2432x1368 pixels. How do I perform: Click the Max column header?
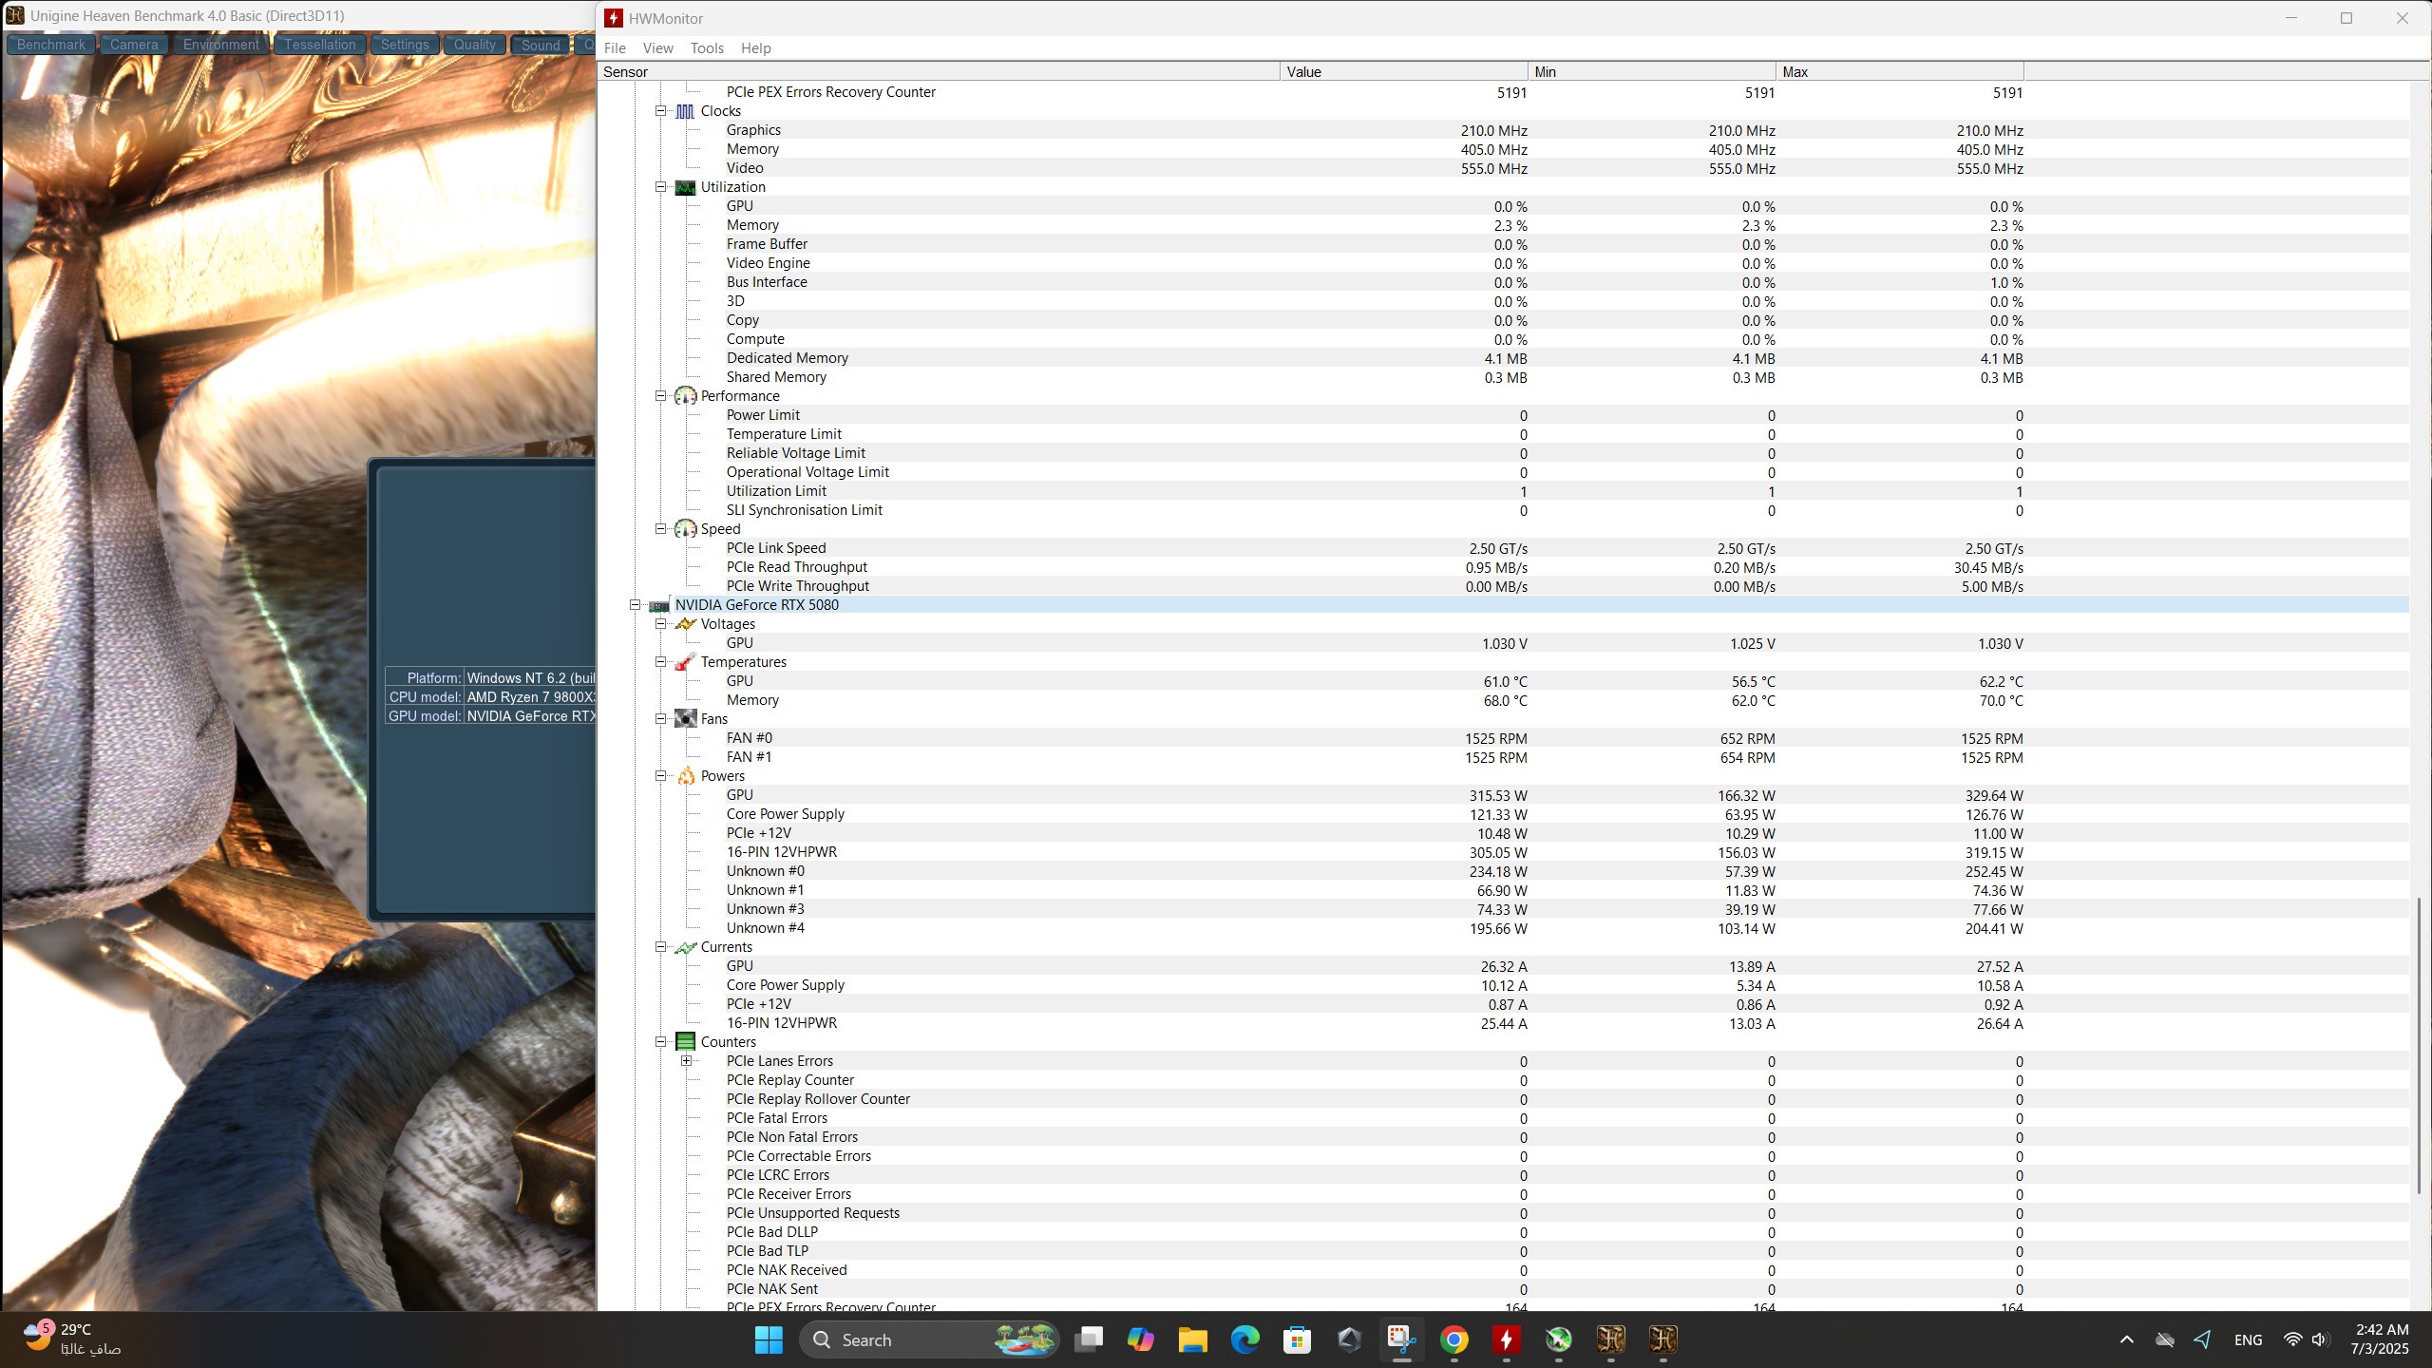pyautogui.click(x=1900, y=72)
